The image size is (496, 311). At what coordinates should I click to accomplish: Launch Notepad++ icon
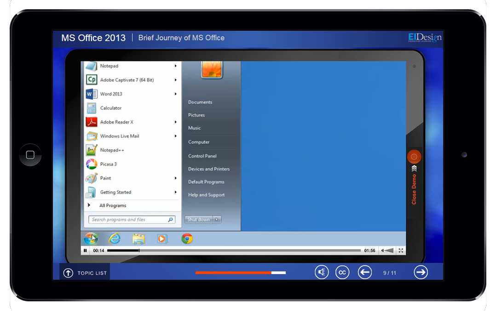pyautogui.click(x=92, y=150)
